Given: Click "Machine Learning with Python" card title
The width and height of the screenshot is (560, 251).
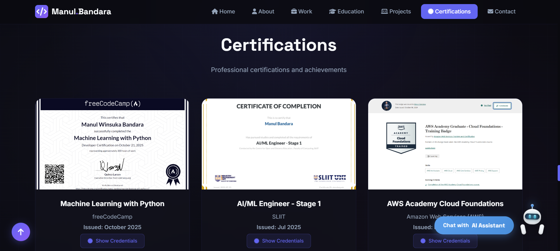Looking at the screenshot, I should click(112, 203).
